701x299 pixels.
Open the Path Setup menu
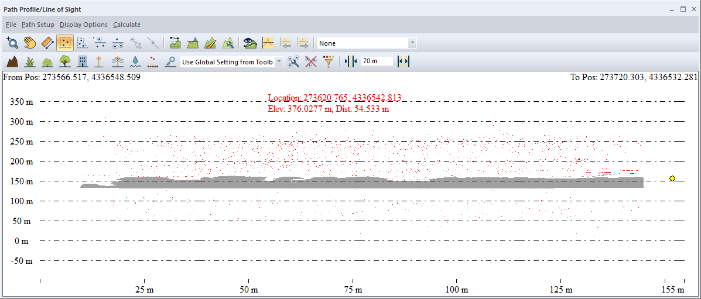[38, 25]
